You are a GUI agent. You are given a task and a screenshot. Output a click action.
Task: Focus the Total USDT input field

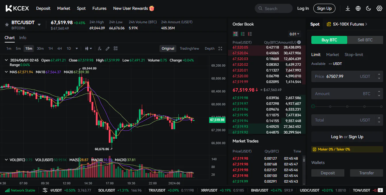[x=347, y=120]
